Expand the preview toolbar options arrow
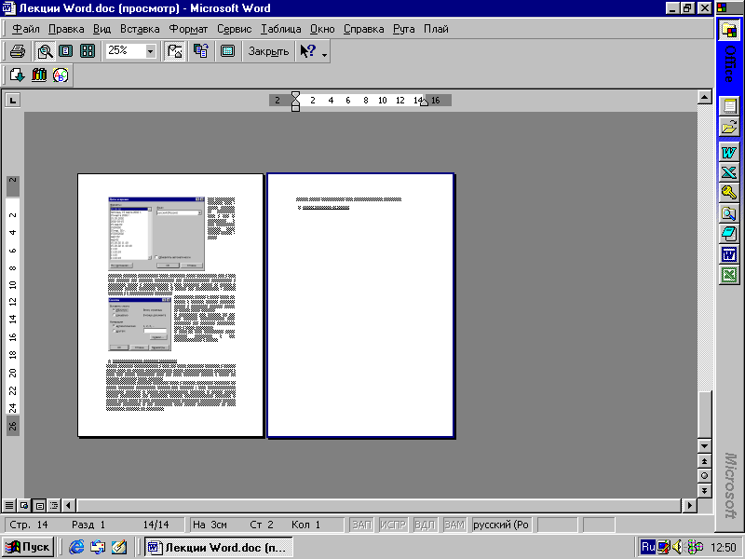Image resolution: width=745 pixels, height=559 pixels. coord(324,55)
